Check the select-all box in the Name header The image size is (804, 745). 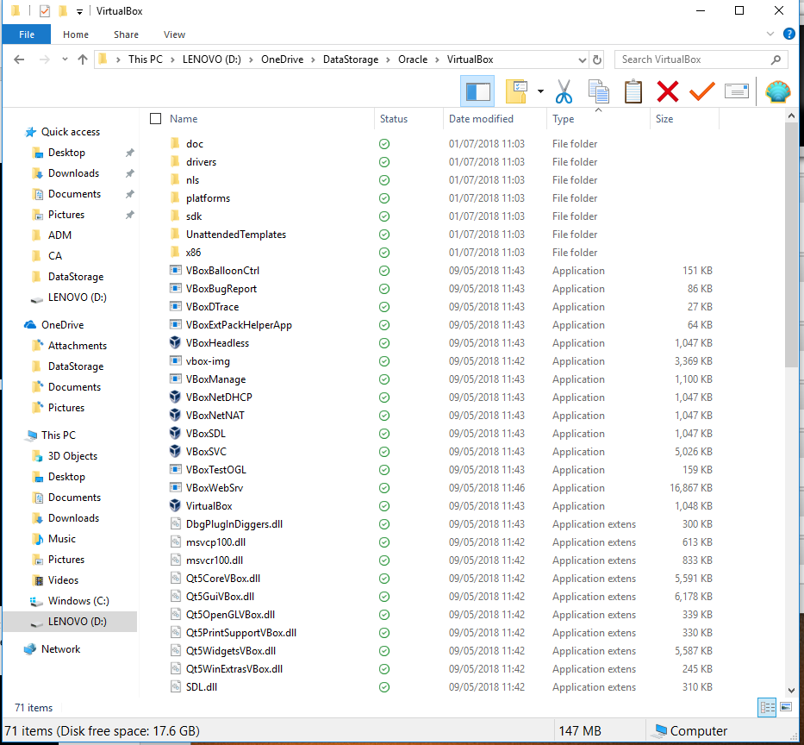(x=154, y=119)
